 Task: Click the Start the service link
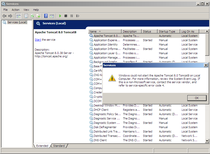(38, 40)
